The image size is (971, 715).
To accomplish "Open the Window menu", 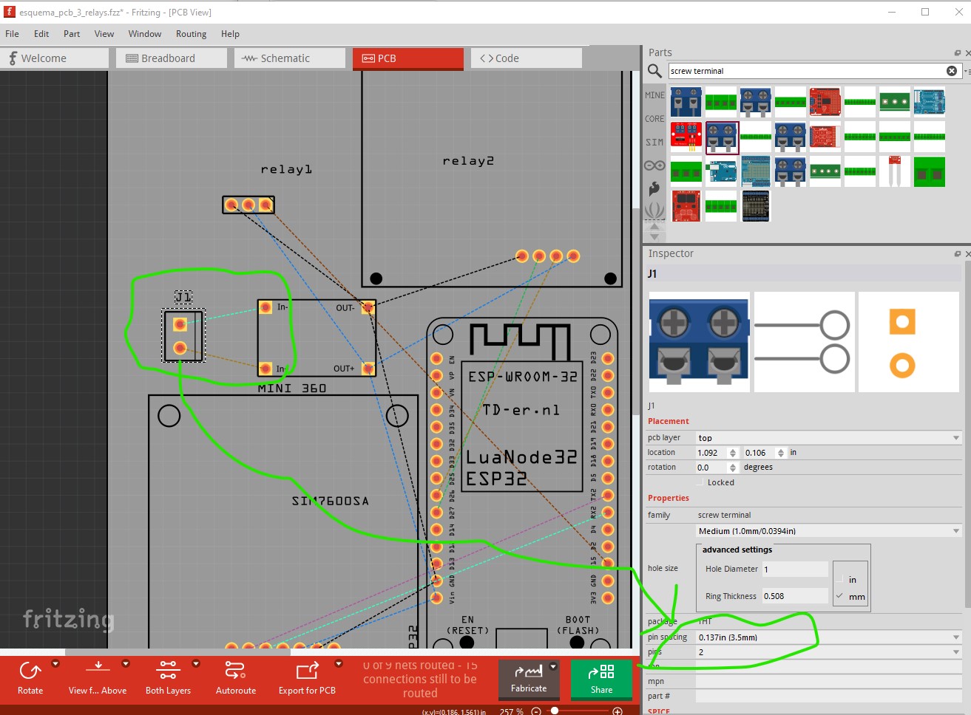I will 145,34.
